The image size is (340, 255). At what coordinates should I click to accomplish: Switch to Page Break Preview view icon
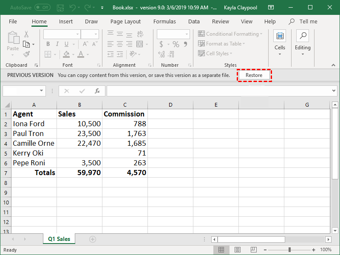[x=254, y=250]
